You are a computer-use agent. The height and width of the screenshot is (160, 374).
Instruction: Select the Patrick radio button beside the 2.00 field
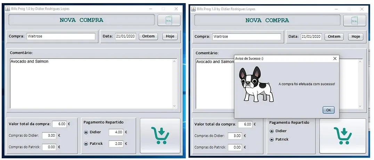pos(86,144)
